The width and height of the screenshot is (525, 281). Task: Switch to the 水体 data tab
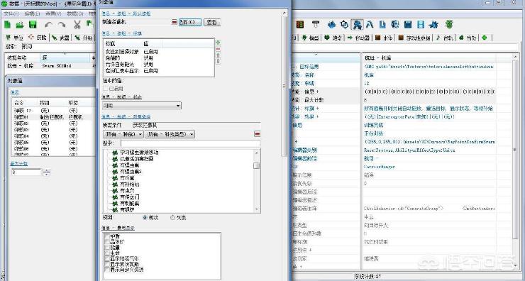(x=385, y=38)
